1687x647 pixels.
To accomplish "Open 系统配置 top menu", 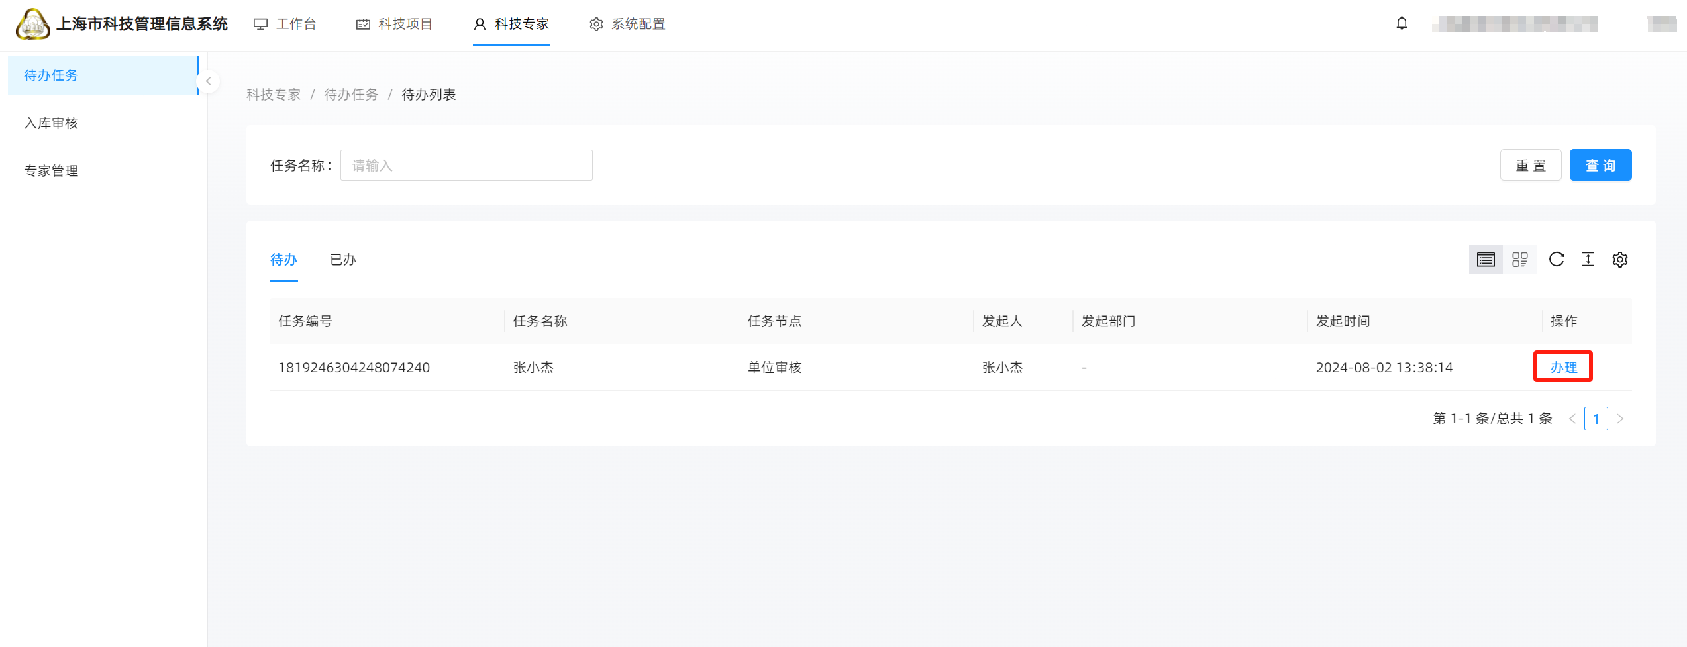I will click(627, 25).
